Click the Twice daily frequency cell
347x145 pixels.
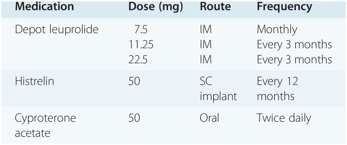click(284, 118)
